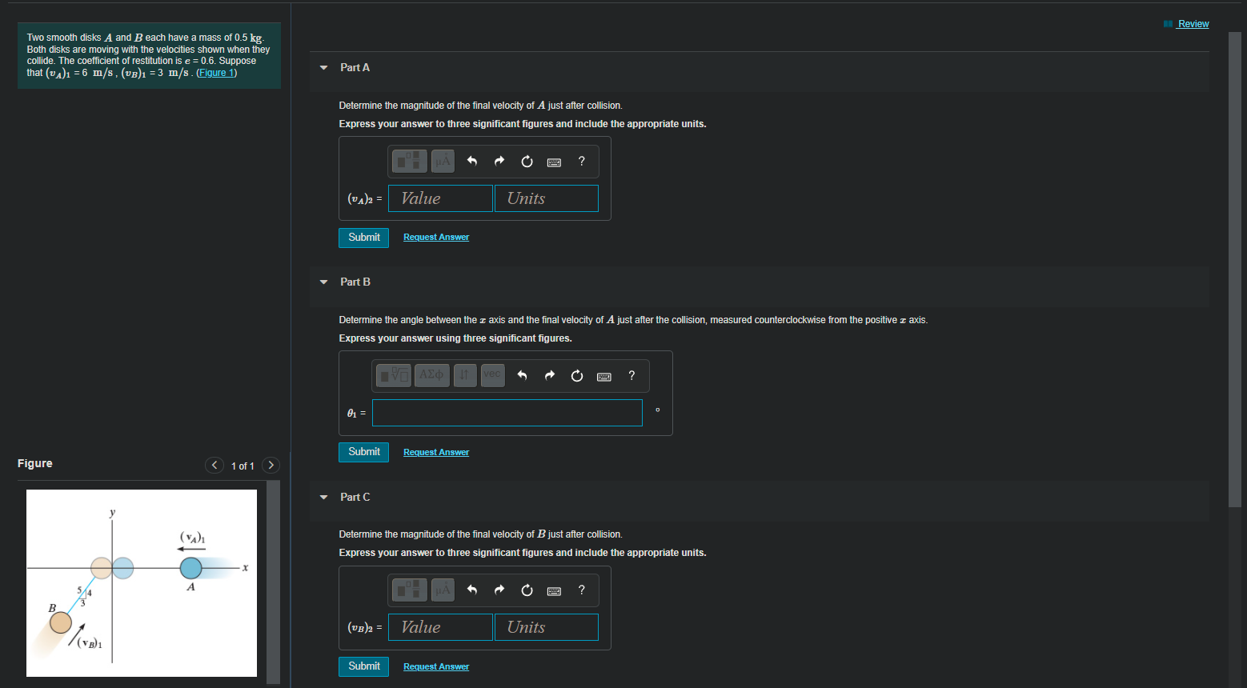Click Request Answer for Part B

435,452
